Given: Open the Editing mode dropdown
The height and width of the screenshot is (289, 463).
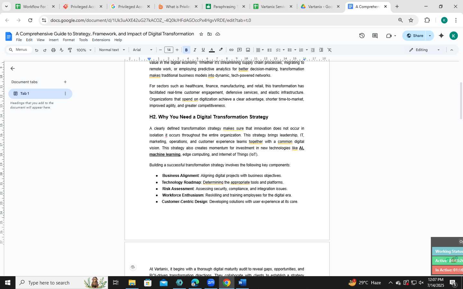Looking at the screenshot, I should pyautogui.click(x=425, y=50).
